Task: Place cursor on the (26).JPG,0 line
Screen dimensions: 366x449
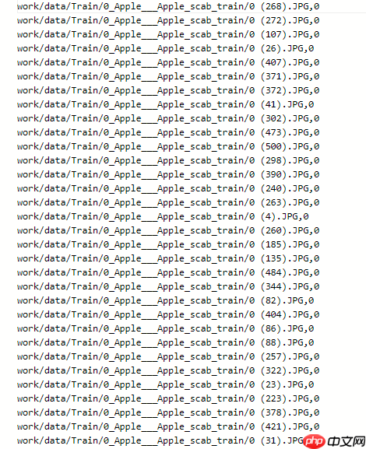Action: tap(165, 49)
